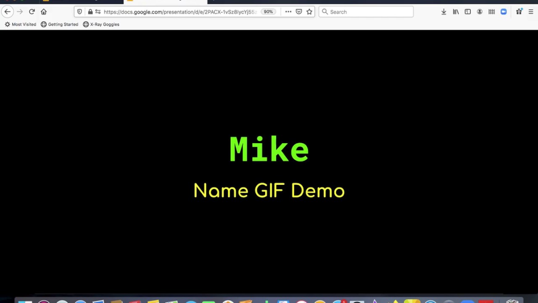Open the Firefox account avatar icon
Screen dimensions: 538x303
[x=480, y=12]
